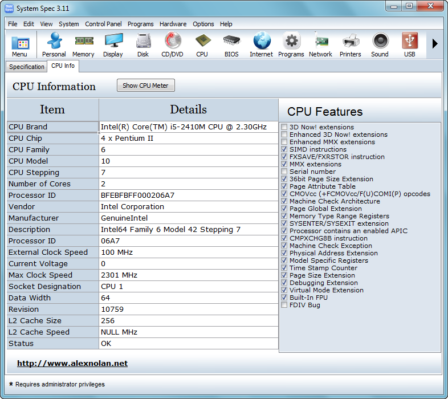
Task: Open the View menu
Action: [x=46, y=24]
